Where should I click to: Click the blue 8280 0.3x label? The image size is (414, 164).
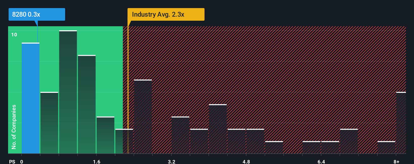[37, 14]
